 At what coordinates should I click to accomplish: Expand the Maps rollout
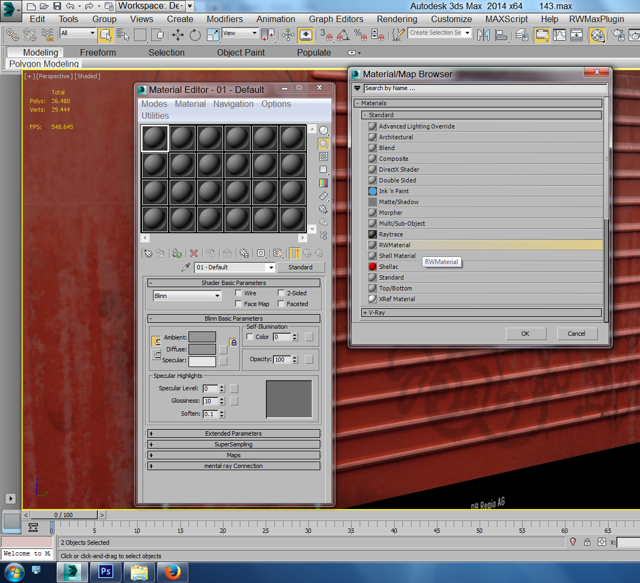tap(233, 455)
